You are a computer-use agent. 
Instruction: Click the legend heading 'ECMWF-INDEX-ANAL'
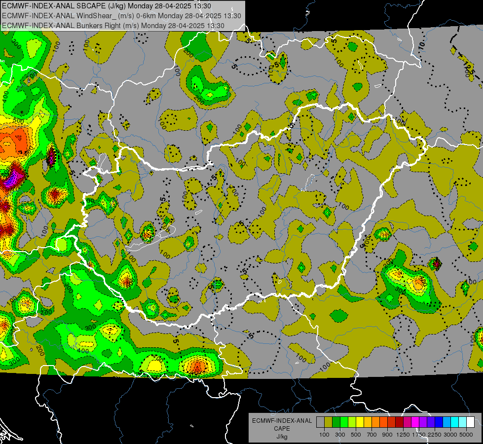click(x=282, y=421)
